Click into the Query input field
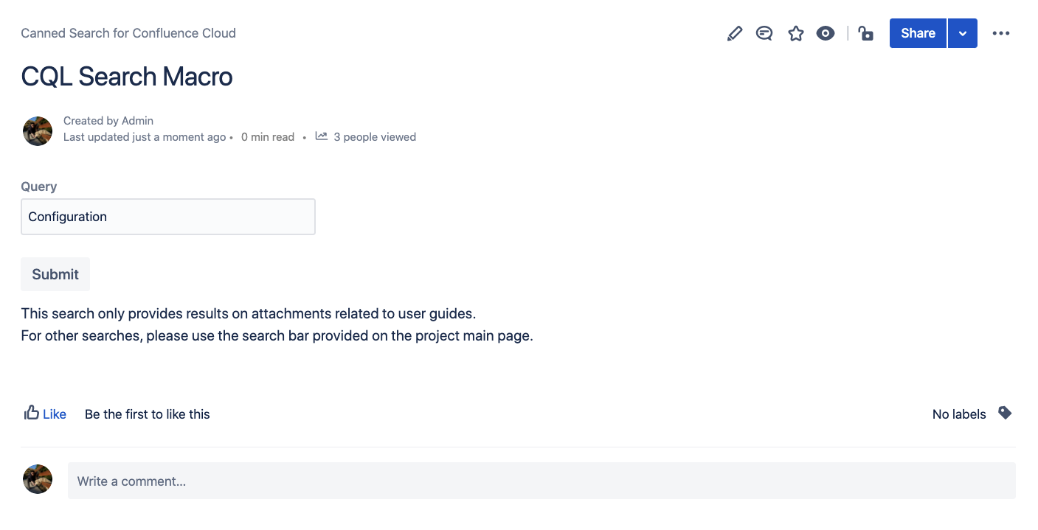The image size is (1038, 530). point(168,217)
